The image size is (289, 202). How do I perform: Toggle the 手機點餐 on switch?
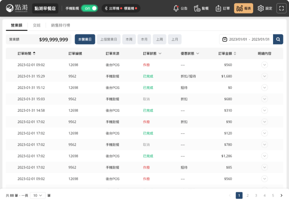click(89, 8)
